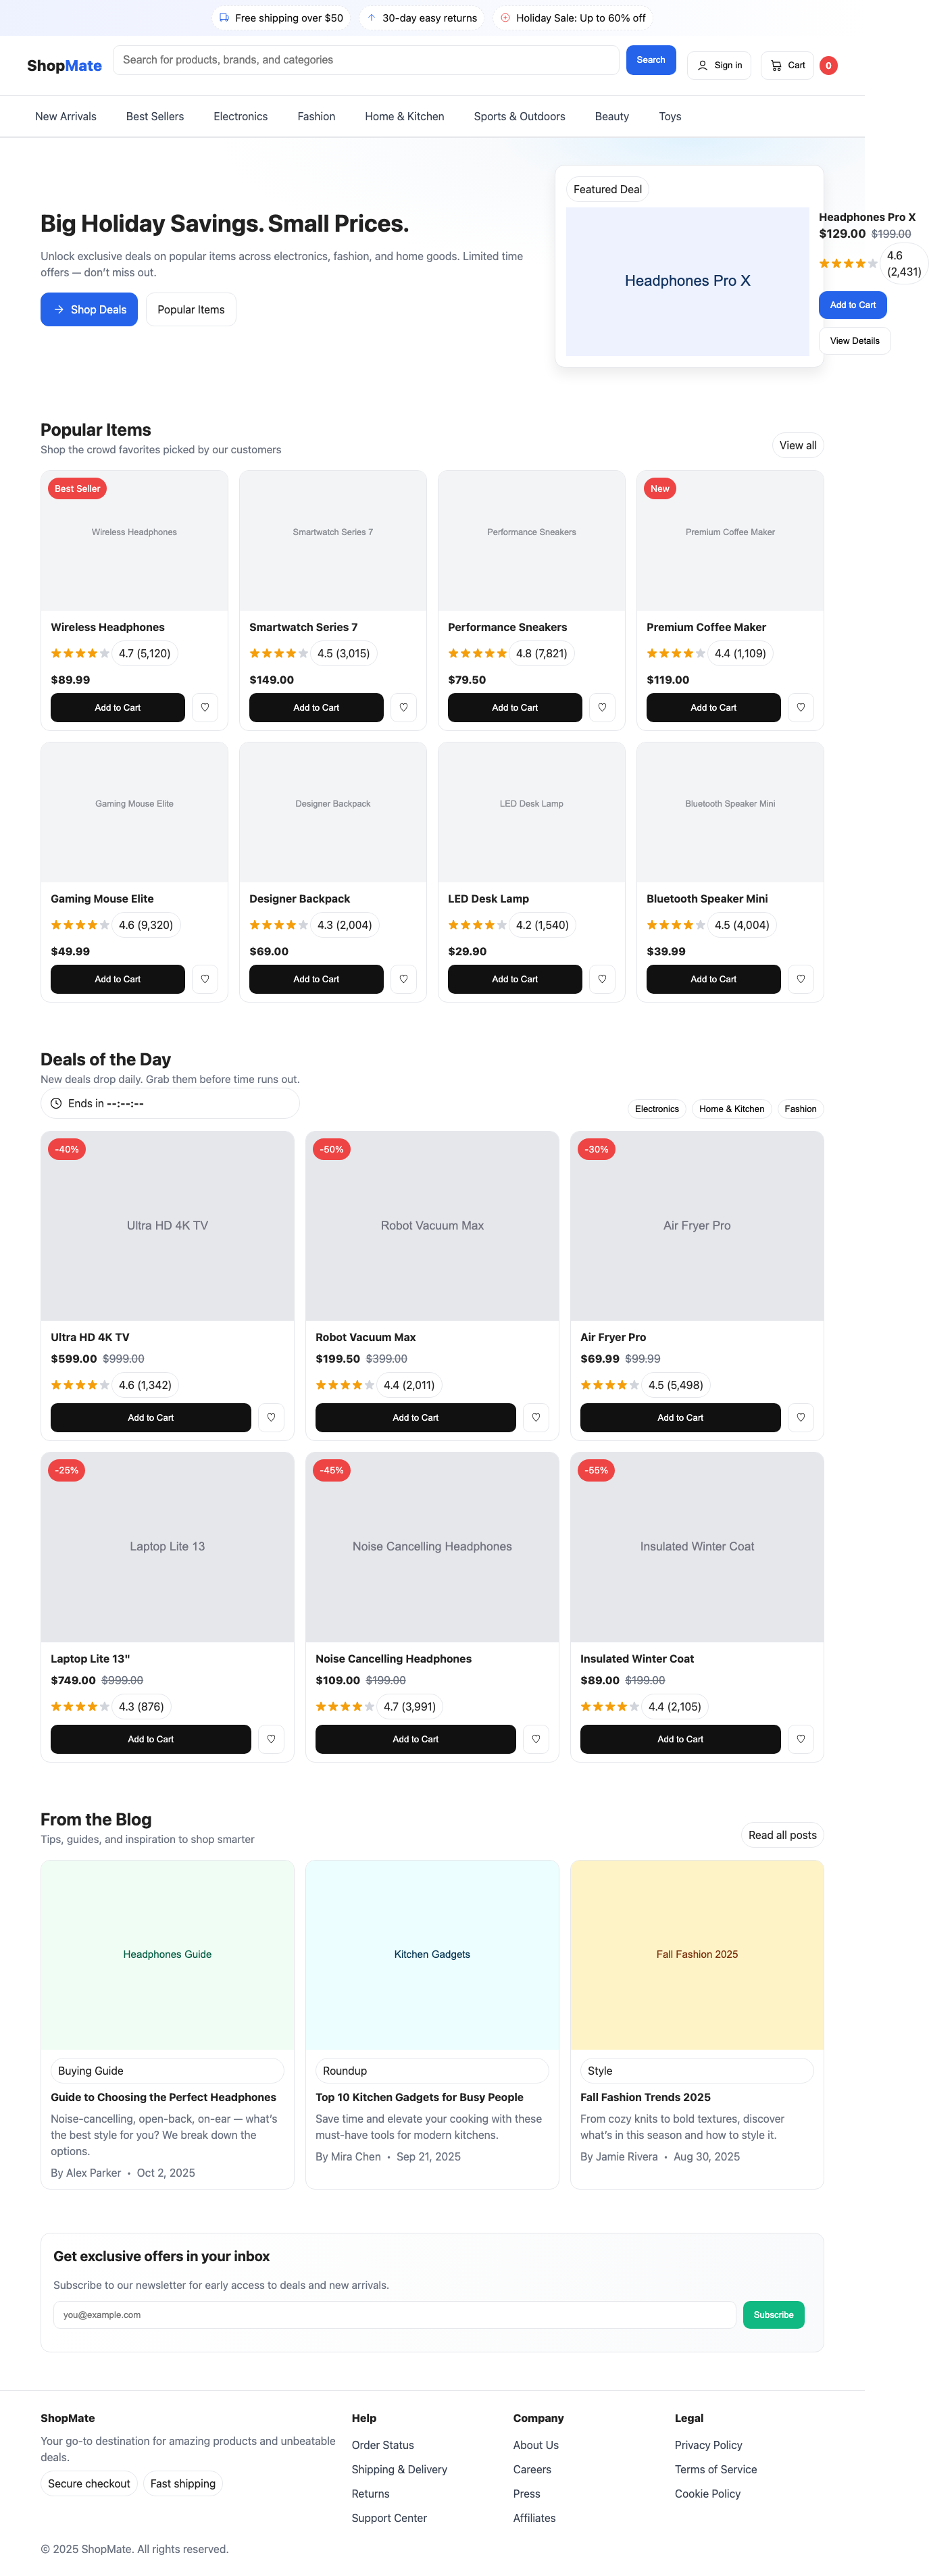Select the Electronics filter chip

(x=657, y=1108)
